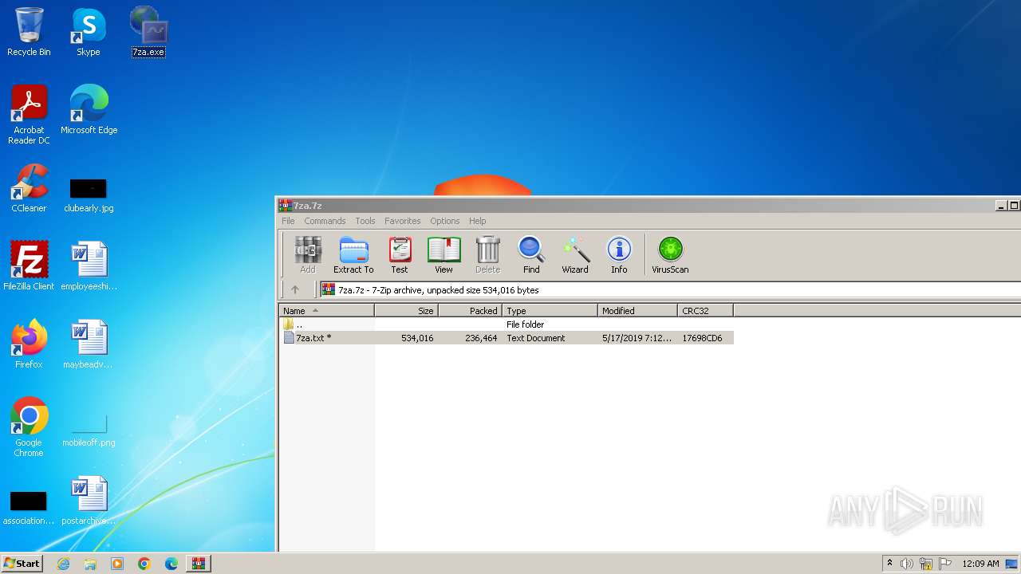This screenshot has height=574, width=1021.
Task: Select the employeeshi... Word document
Action: tap(89, 266)
